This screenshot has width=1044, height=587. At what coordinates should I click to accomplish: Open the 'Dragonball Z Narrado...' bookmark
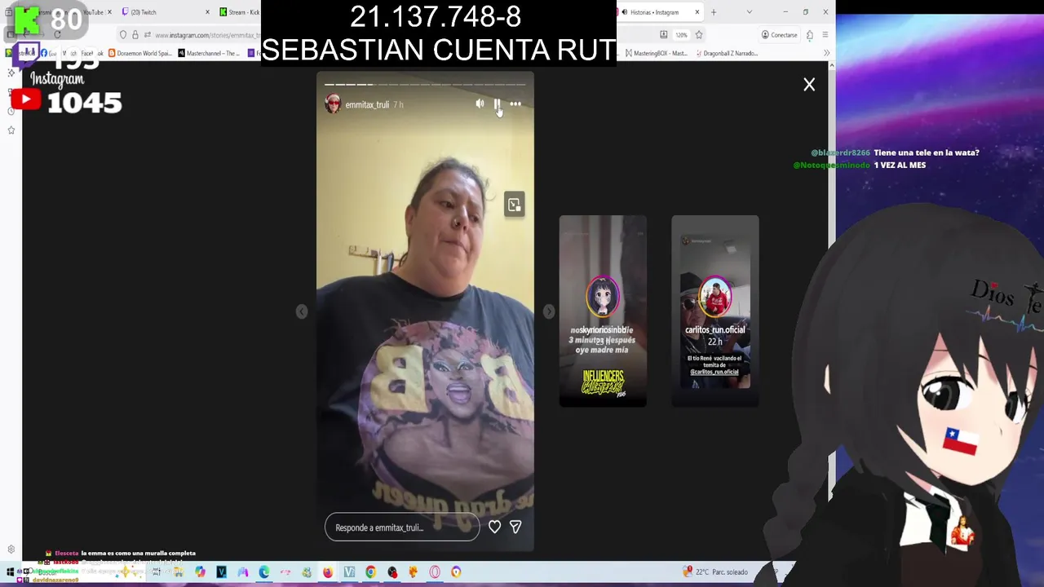pyautogui.click(x=726, y=54)
